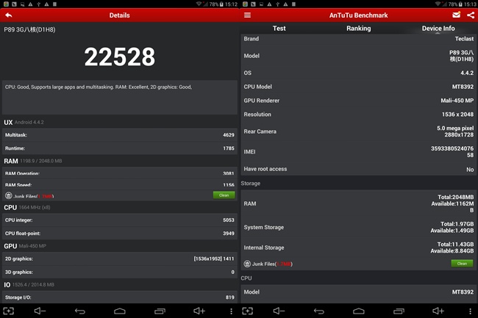Tap the Brand Teclast row
Screen dimensions: 478x318
[359, 39]
